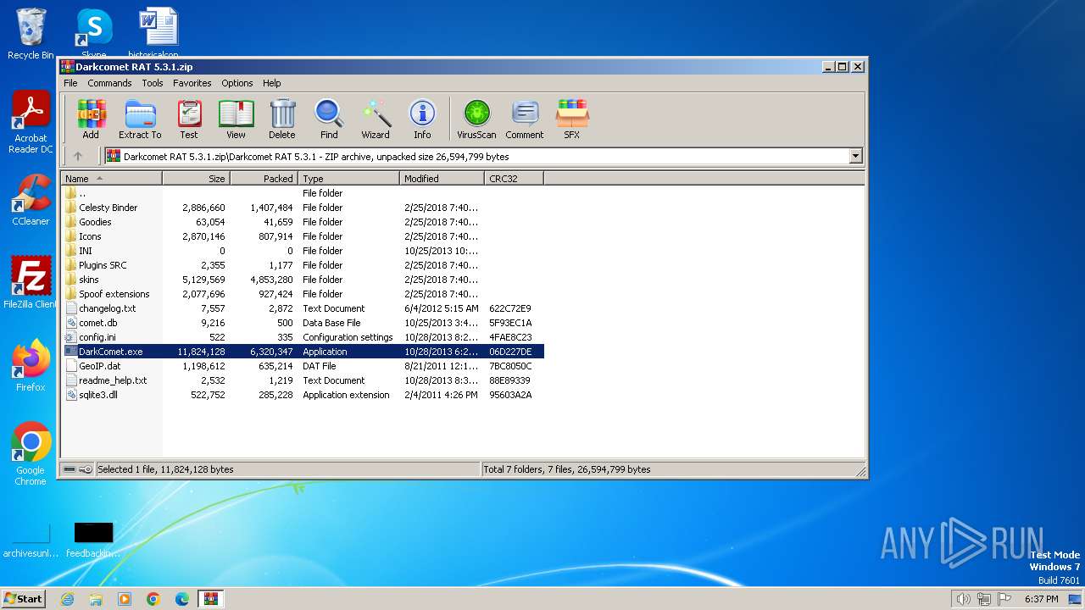Sort by the Size column header

click(196, 179)
